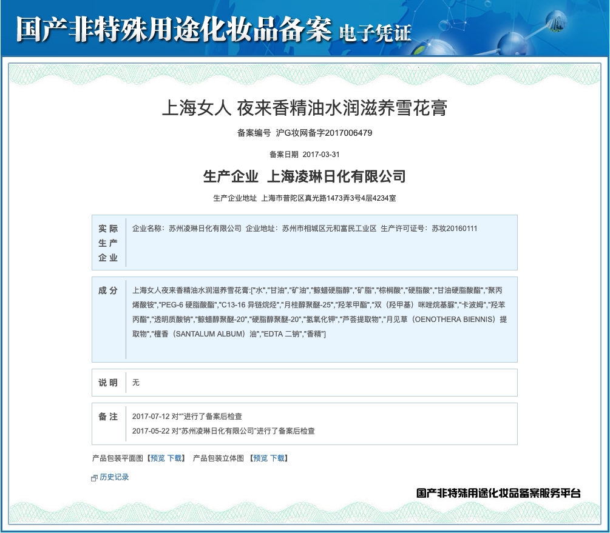Select the product title 上海女人 夜来香精油水润滋养雪花膏
610x533 pixels.
pos(305,108)
